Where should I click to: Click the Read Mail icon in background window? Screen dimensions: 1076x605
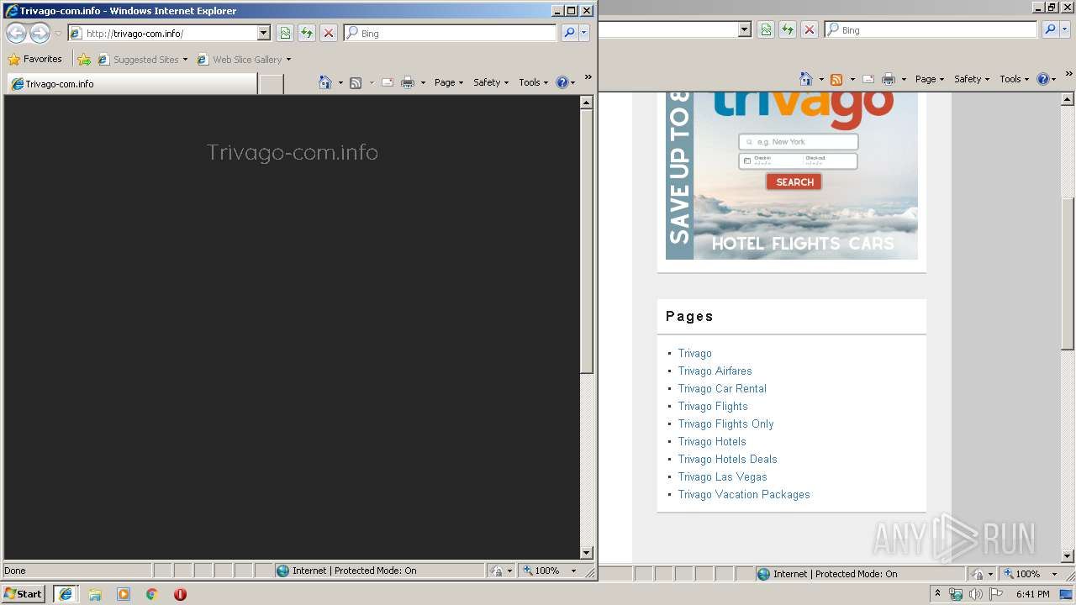point(868,79)
